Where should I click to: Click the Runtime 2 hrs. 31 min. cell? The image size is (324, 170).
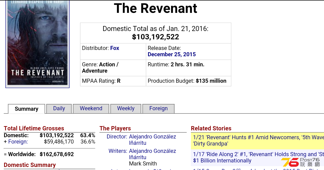[x=189, y=68]
